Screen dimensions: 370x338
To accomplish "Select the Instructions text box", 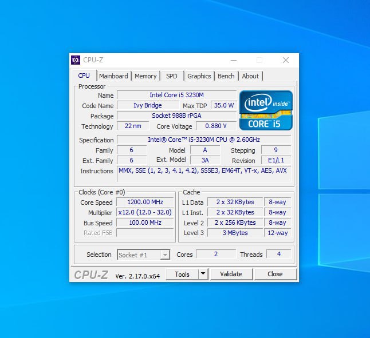I will pos(203,173).
